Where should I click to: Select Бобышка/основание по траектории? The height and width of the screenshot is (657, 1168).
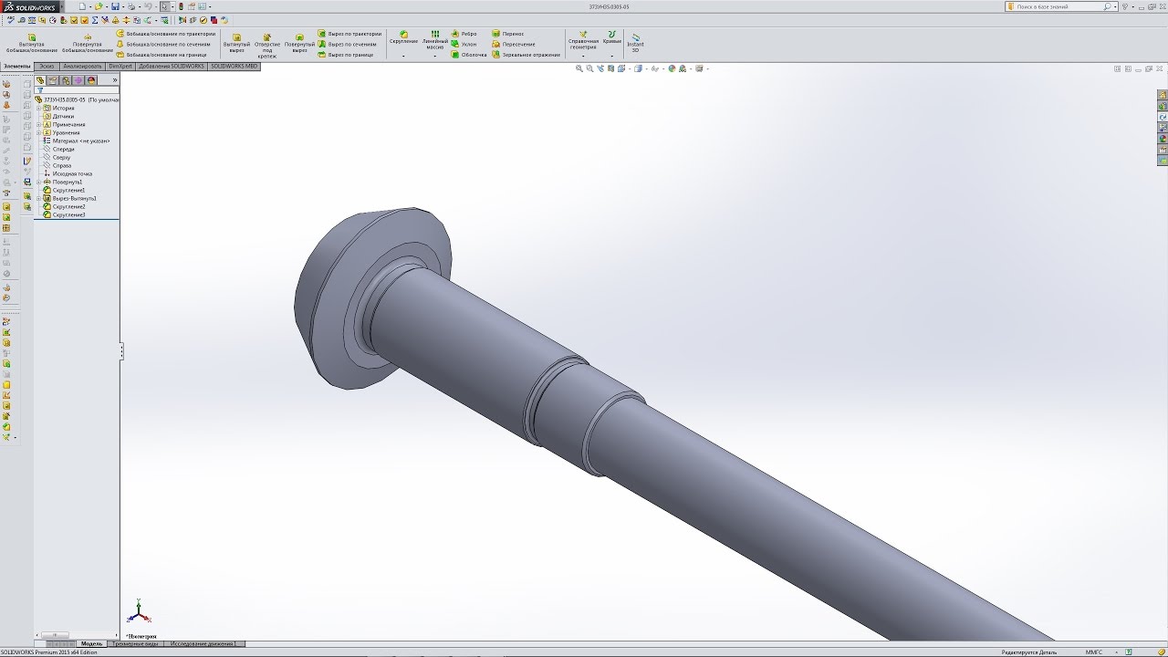tap(165, 34)
